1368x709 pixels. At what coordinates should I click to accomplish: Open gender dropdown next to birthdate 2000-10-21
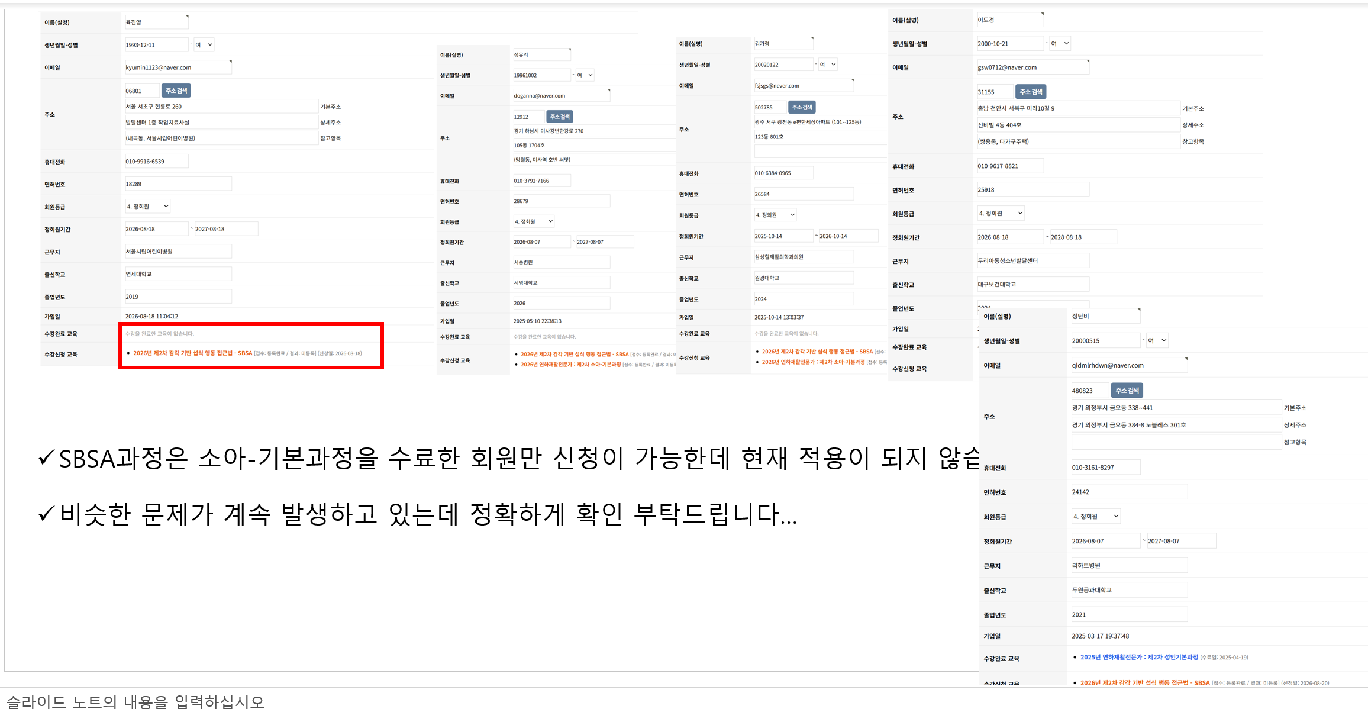[1060, 43]
